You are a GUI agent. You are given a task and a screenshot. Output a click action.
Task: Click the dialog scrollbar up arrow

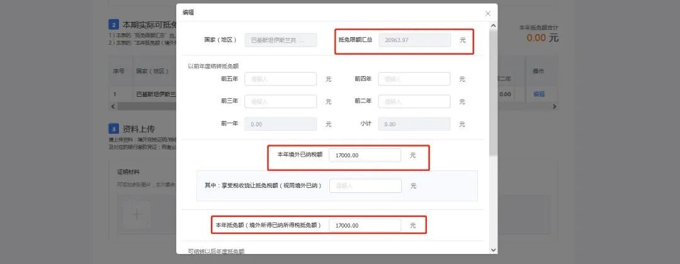[x=493, y=26]
